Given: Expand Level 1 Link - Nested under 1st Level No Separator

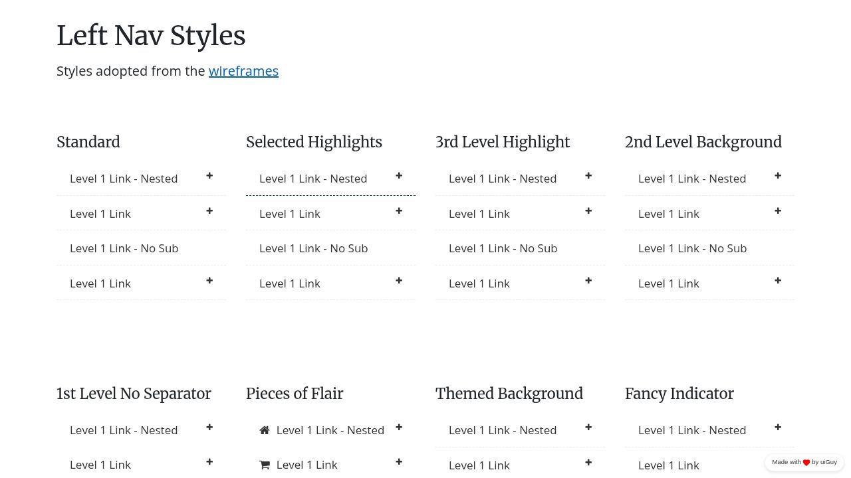Looking at the screenshot, I should pos(209,427).
